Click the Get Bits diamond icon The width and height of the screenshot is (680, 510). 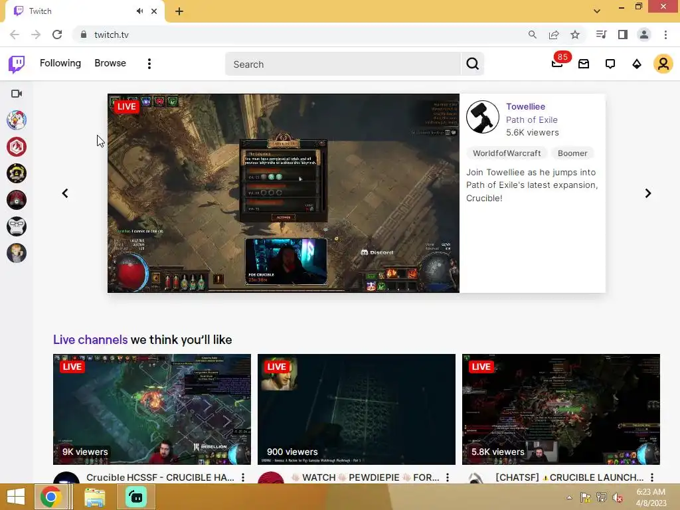tap(637, 64)
